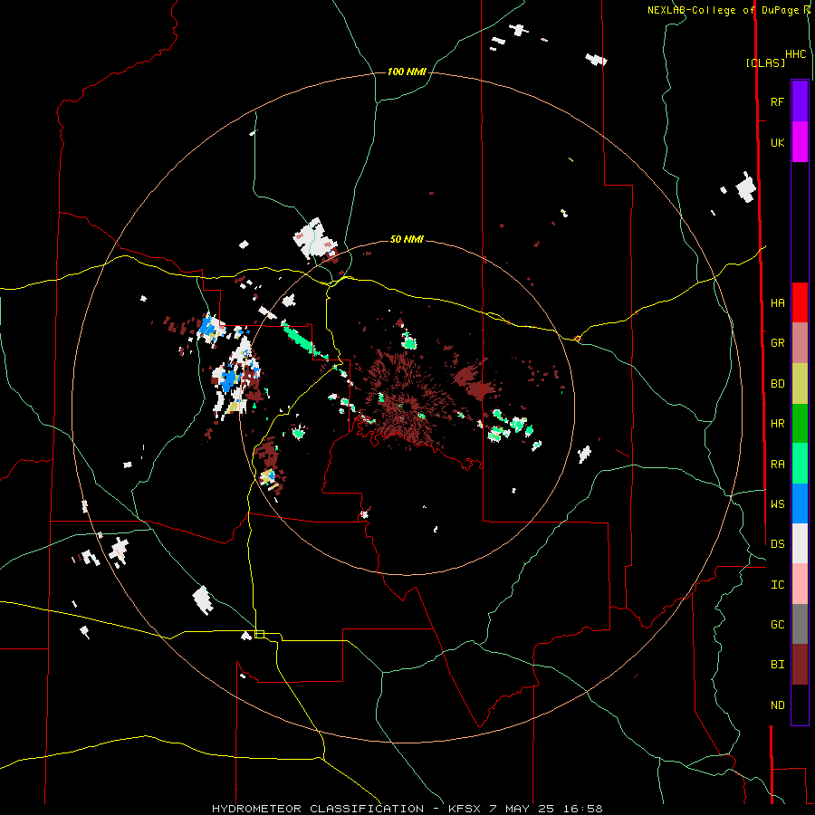Viewport: 815px width, 815px height.
Task: Click the 50 NMI range ring label
Action: point(407,239)
